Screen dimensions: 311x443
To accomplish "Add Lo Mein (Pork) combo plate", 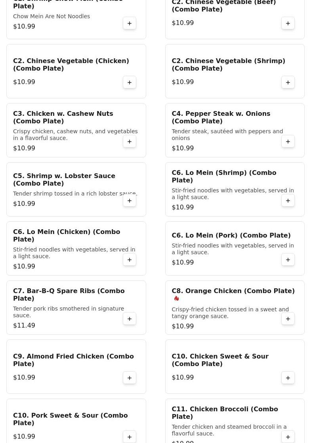I will 288,260.
